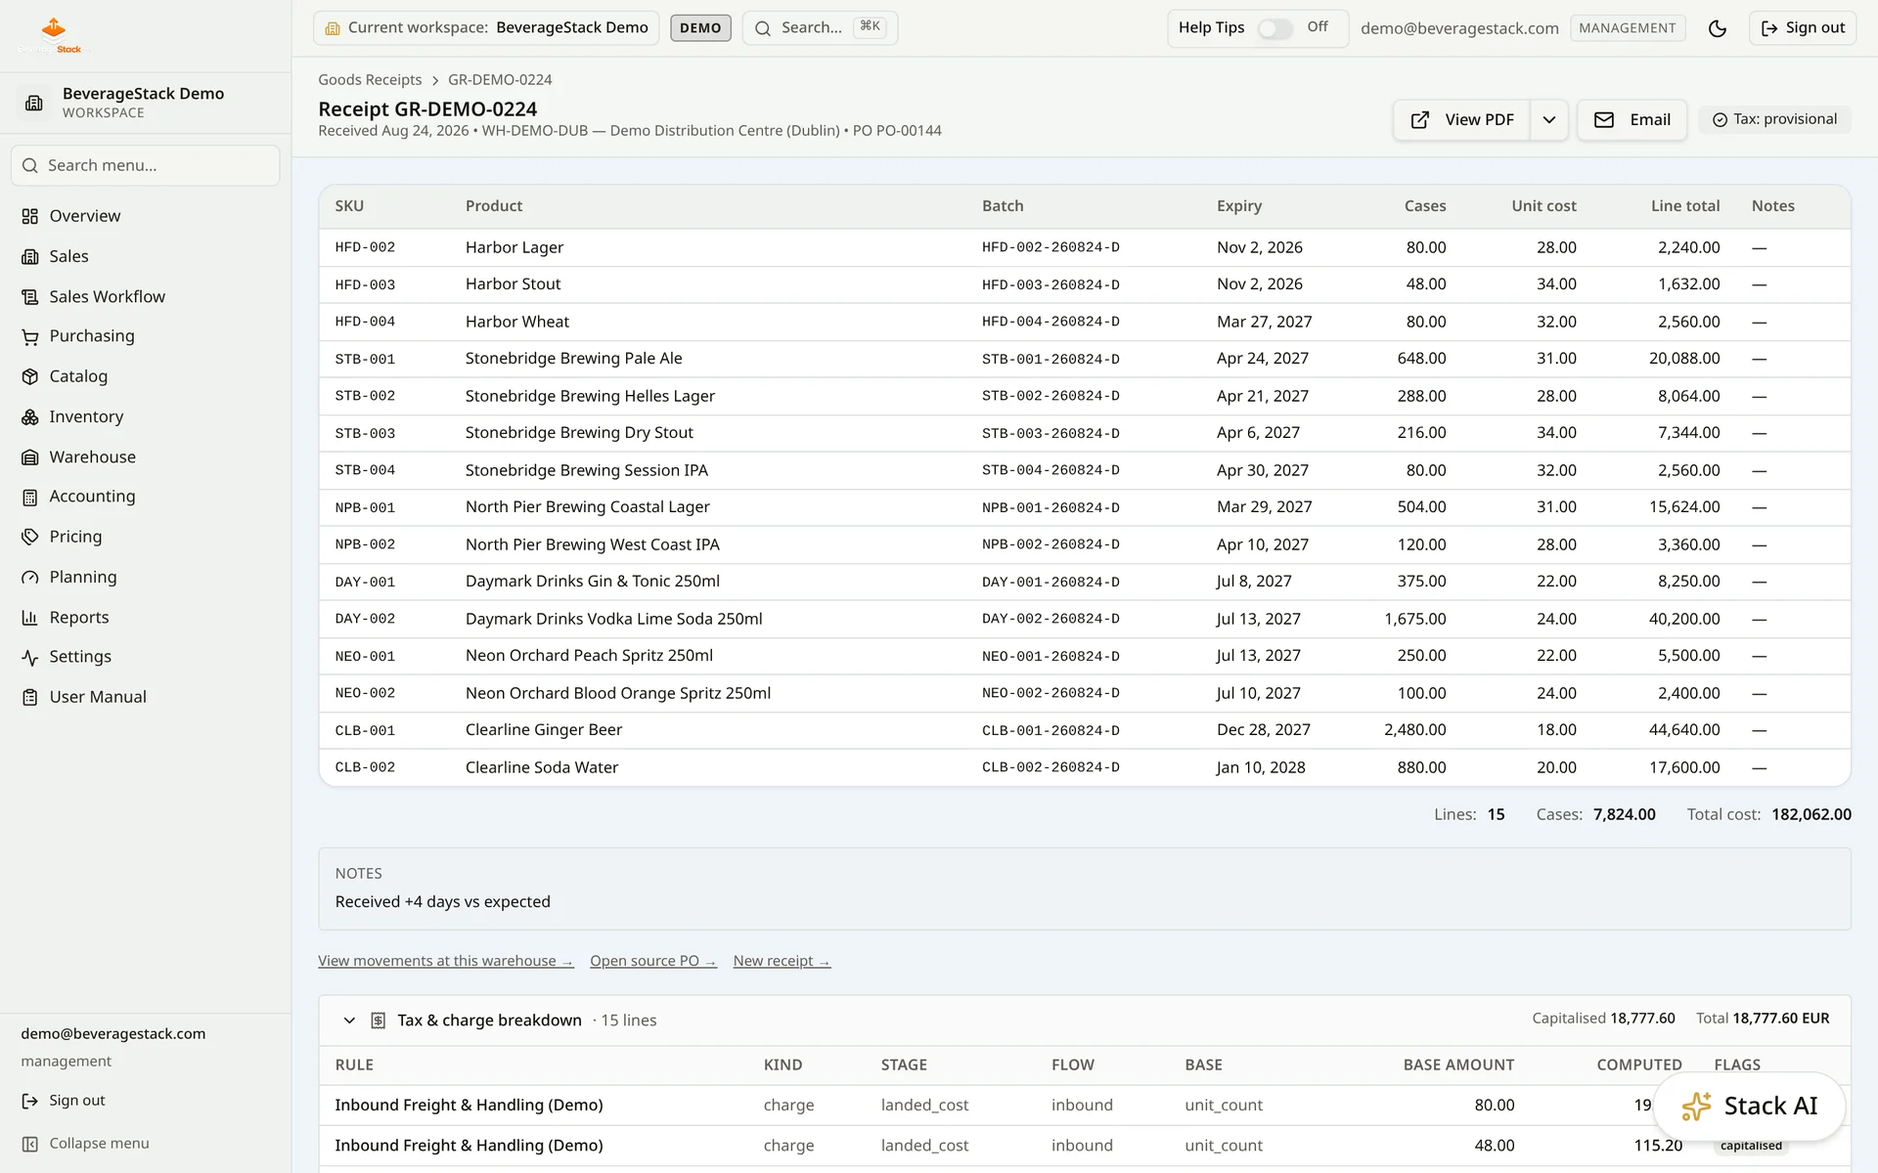
Task: Follow the Open source PO link
Action: [x=652, y=961]
